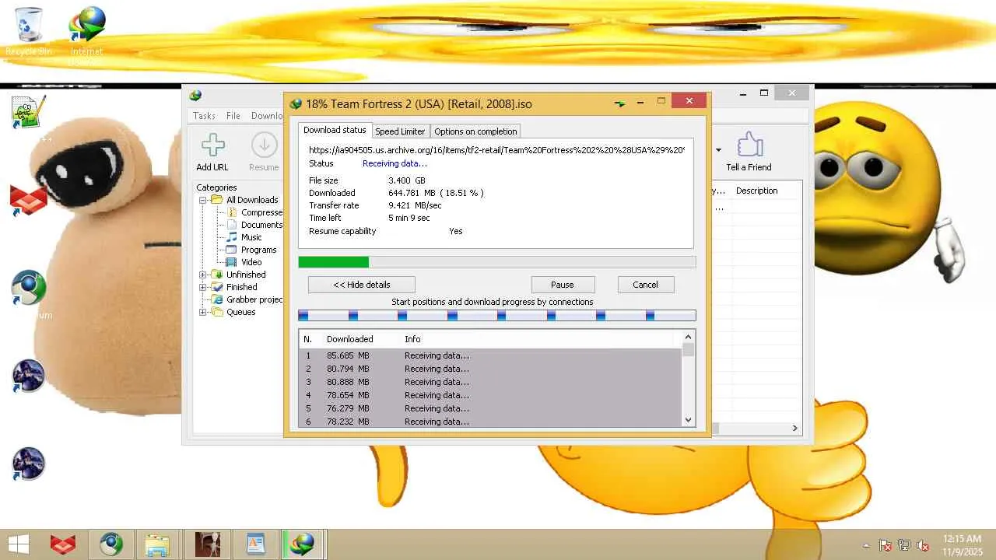Open the red fox-logo desktop shortcut

point(29,201)
